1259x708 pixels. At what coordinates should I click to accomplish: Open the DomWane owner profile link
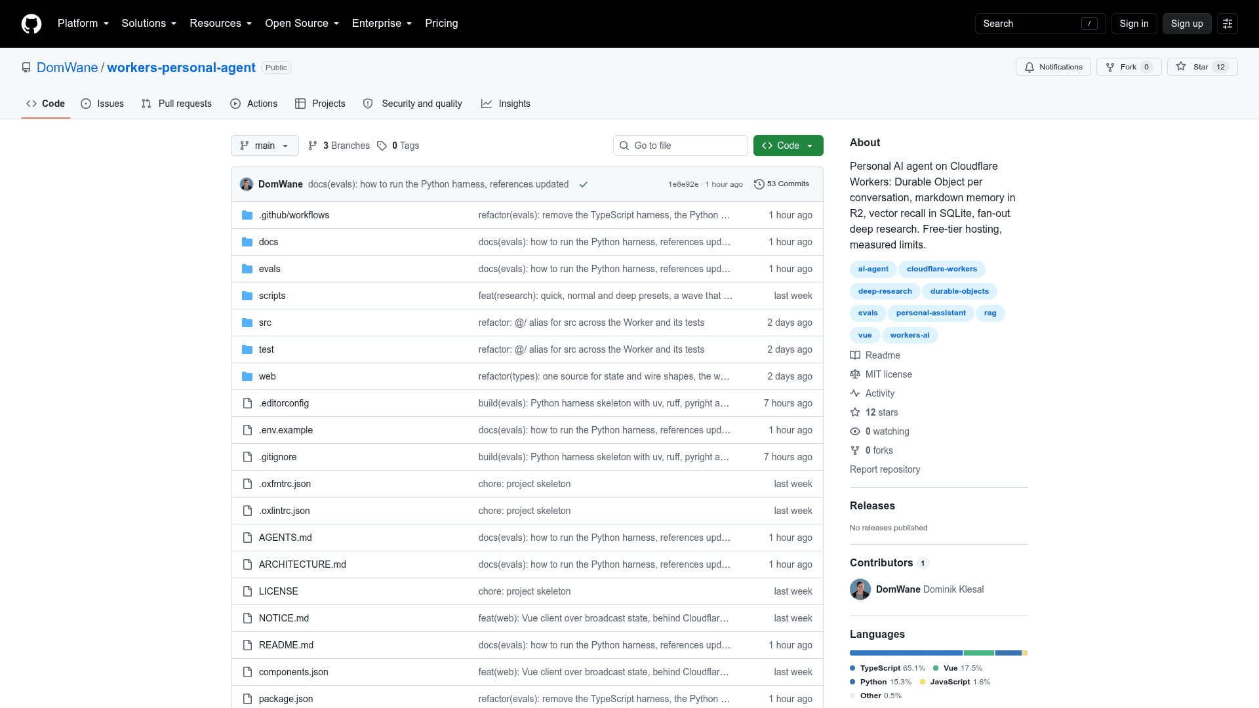click(x=67, y=68)
